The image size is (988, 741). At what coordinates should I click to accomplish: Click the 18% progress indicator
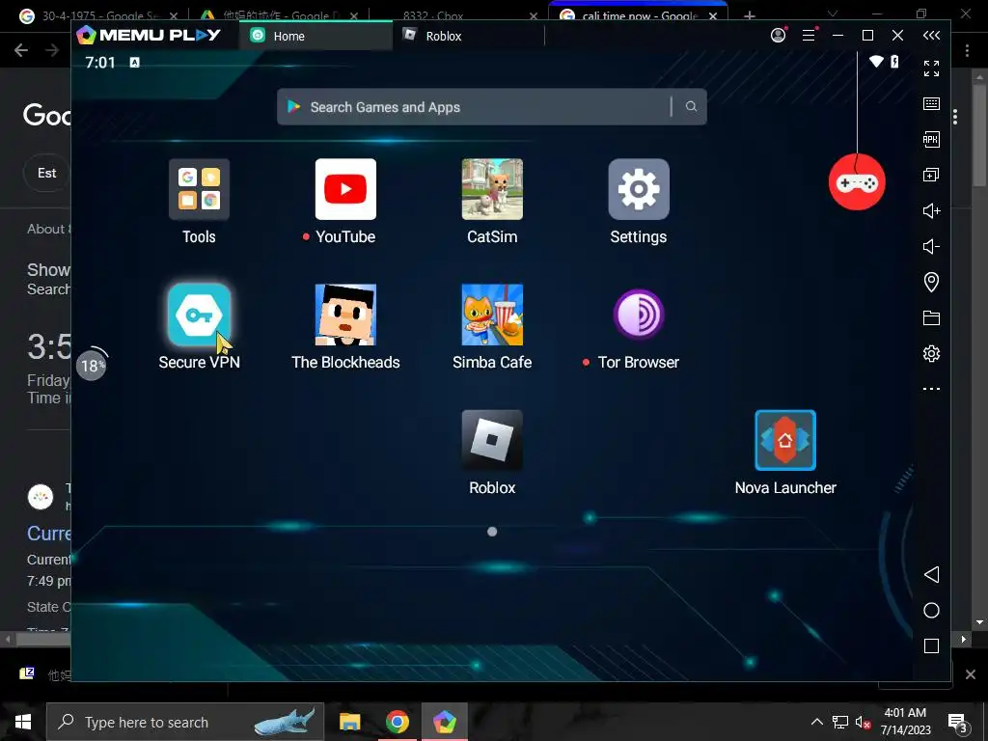pyautogui.click(x=92, y=366)
